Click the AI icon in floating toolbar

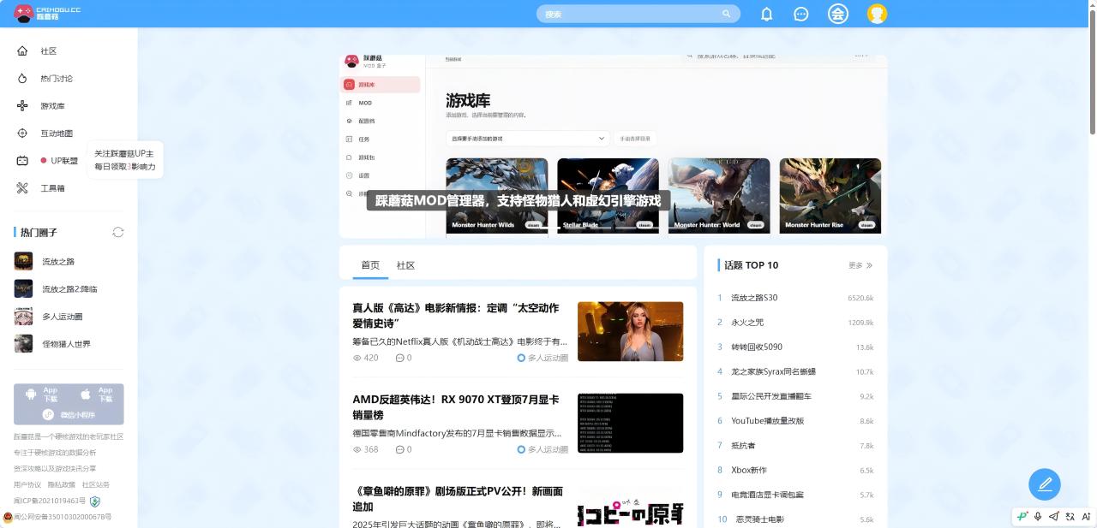coord(1086,517)
